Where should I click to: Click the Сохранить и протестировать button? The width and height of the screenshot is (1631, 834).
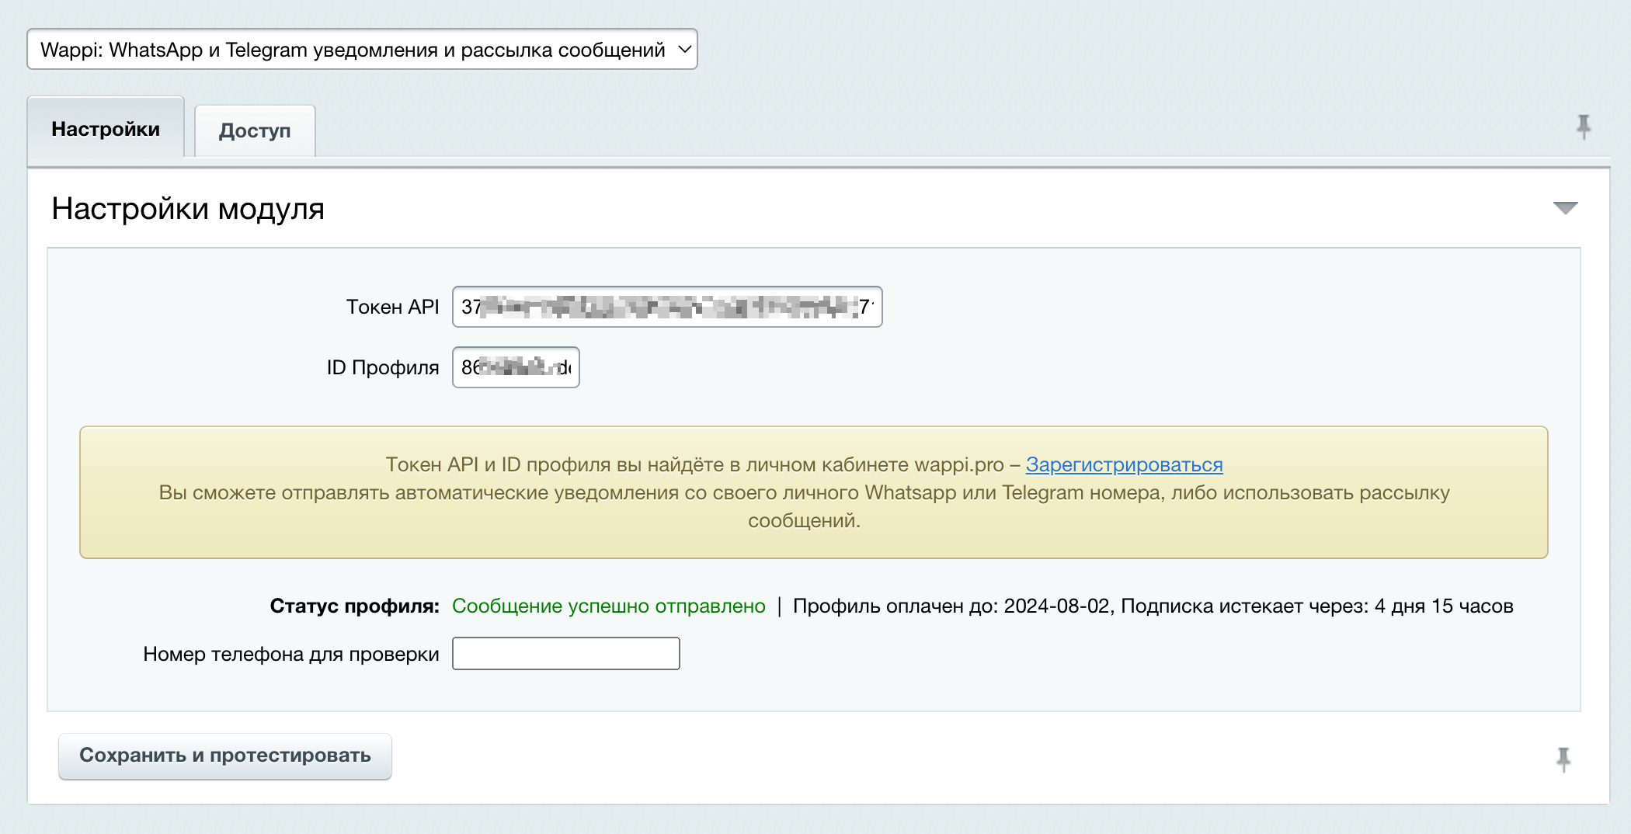tap(225, 756)
